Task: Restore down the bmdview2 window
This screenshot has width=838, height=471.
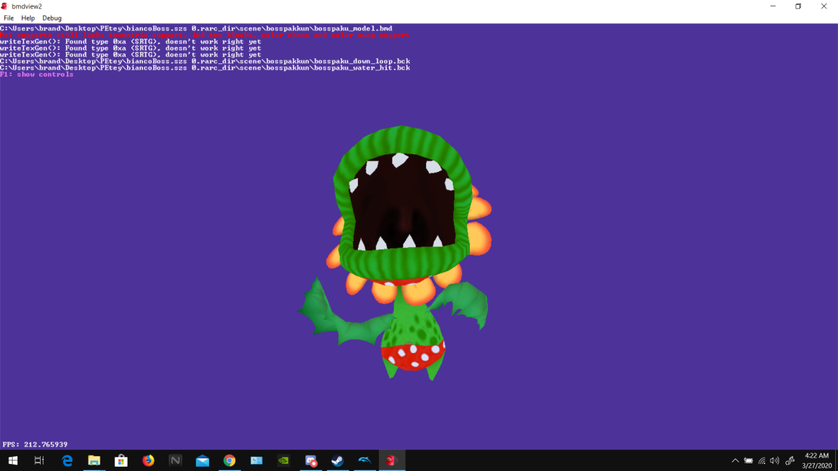Action: [798, 6]
